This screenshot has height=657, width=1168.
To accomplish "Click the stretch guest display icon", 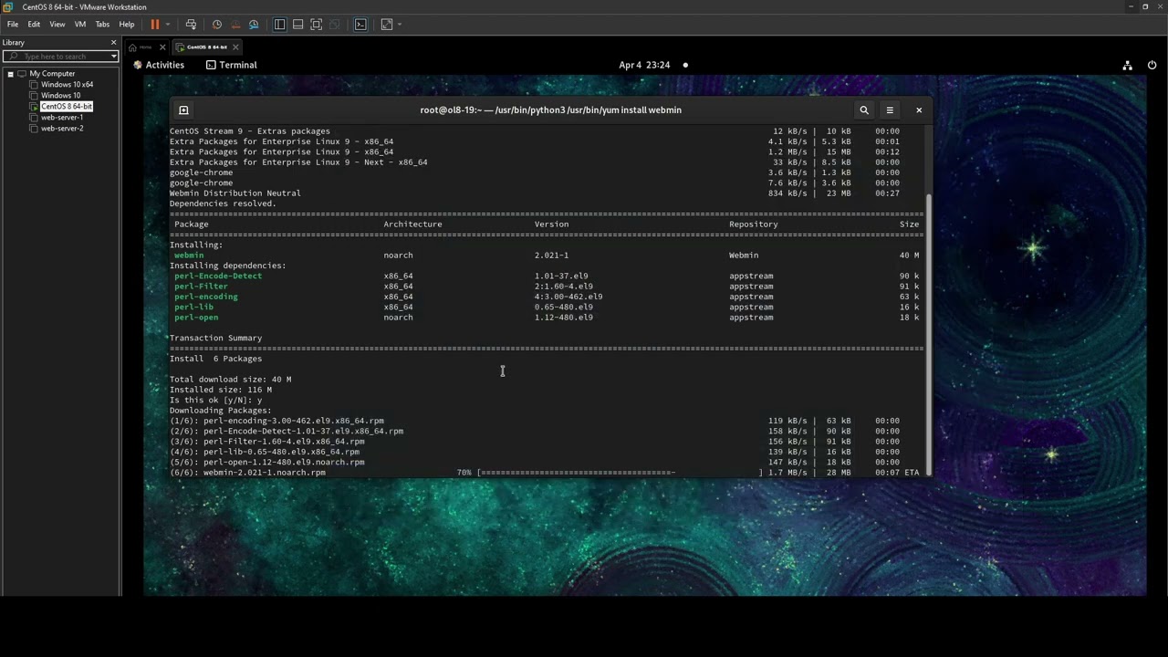I will coord(386,25).
